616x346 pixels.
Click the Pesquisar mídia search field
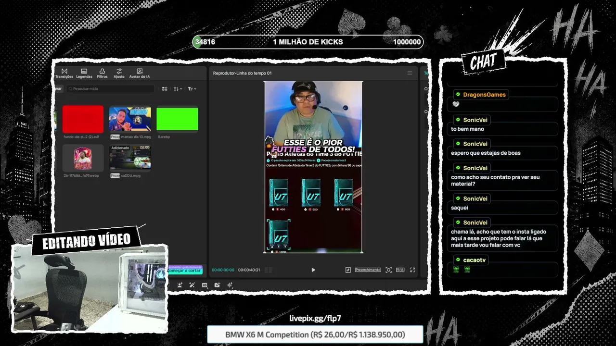[x=111, y=89]
